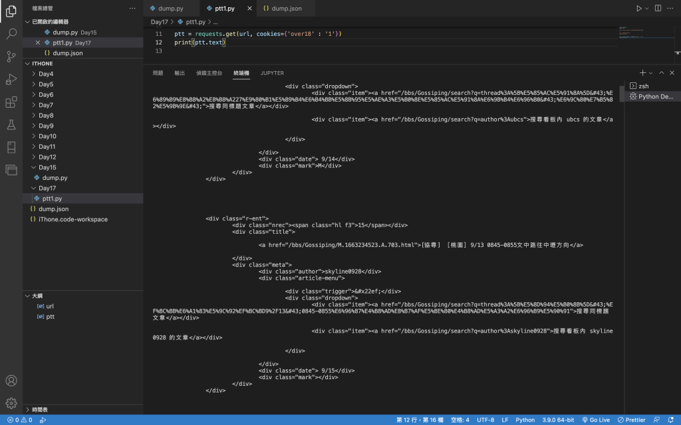Open editor more actions ellipsis
Viewport: 681px width, 425px height.
coord(670,8)
